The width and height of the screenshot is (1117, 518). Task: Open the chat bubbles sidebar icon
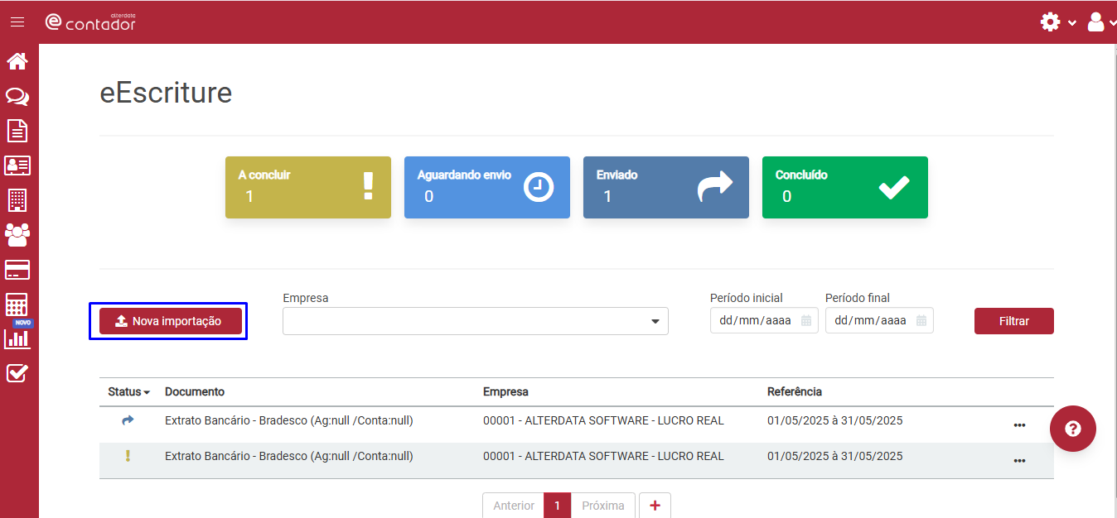pos(17,97)
